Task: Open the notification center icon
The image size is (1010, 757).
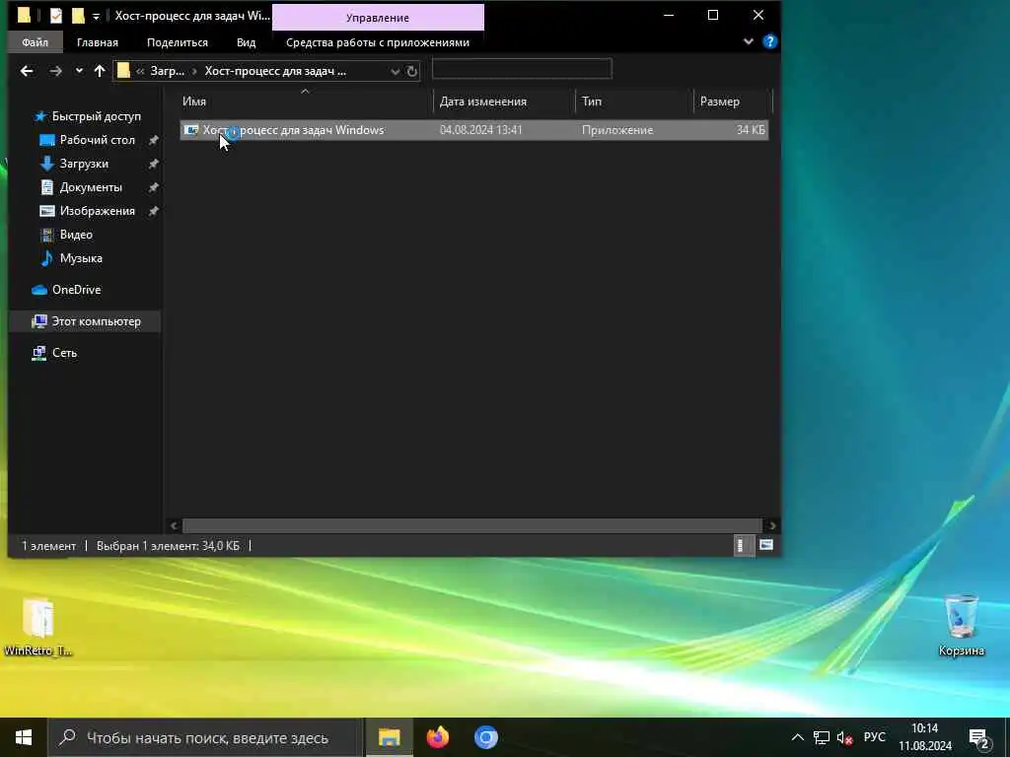Action: 979,737
